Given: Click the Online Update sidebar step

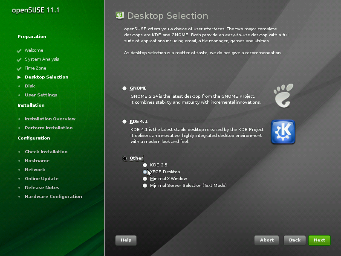Looking at the screenshot, I should pos(41,178).
